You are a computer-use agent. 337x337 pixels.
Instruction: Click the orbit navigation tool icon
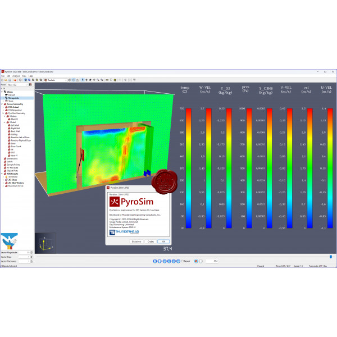tap(86, 80)
